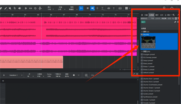
Task: Sort effects by 文件夹
Action: [158, 18]
